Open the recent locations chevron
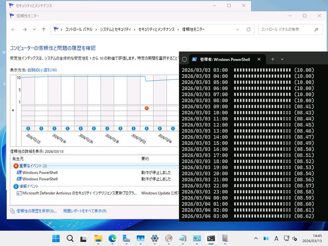Screen dimensions: 328x246 coord(34,29)
